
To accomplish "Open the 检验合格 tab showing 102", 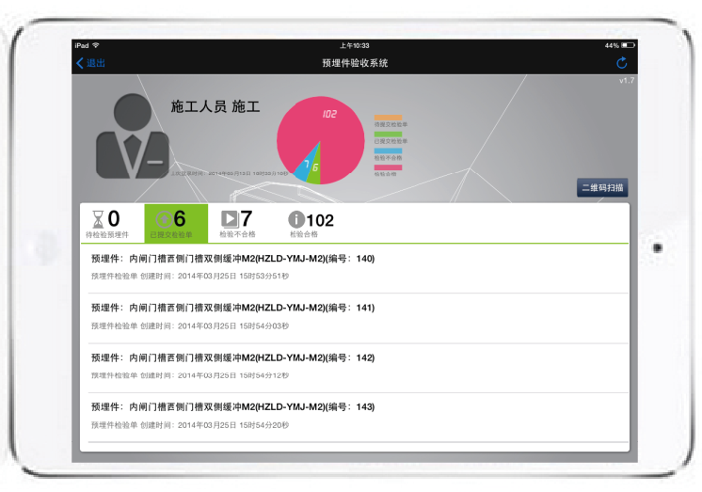I will point(311,224).
